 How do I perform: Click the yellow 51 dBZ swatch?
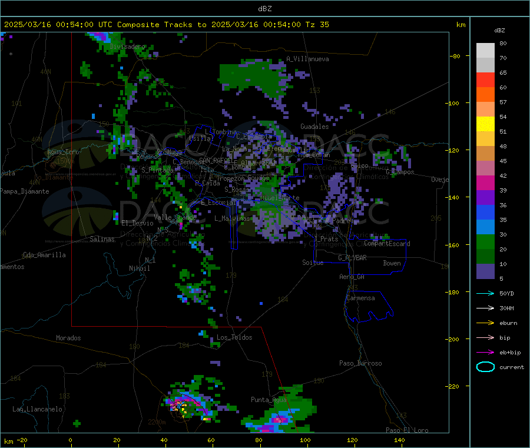pos(485,124)
